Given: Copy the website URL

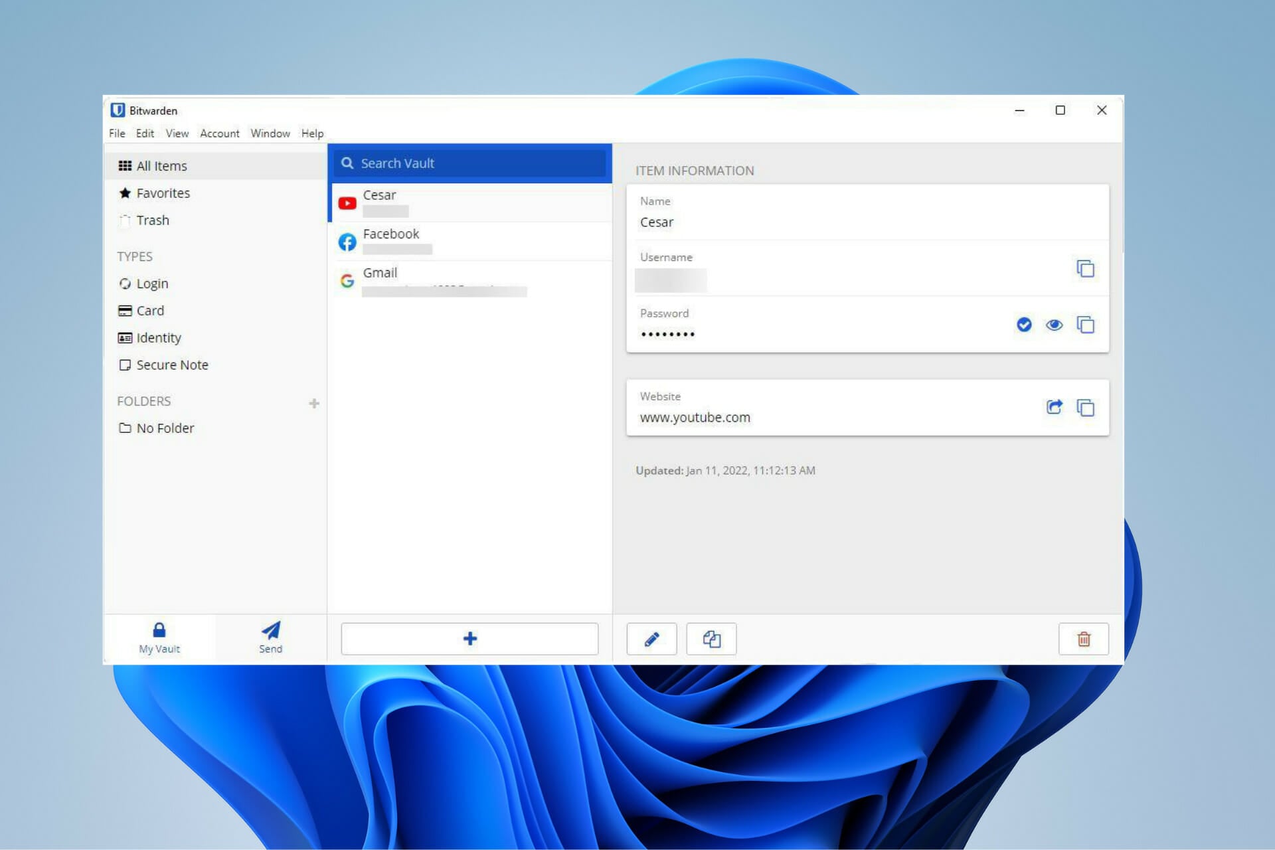Looking at the screenshot, I should [x=1085, y=407].
